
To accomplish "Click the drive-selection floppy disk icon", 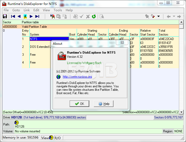I will point(5,16).
